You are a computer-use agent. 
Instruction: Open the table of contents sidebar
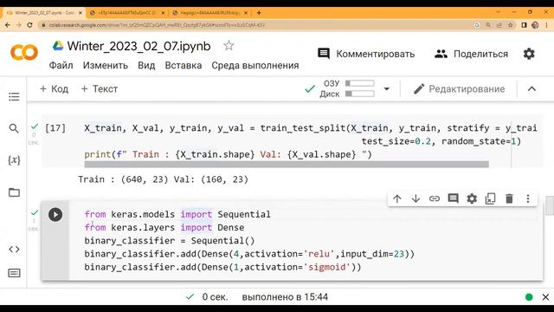[x=14, y=96]
